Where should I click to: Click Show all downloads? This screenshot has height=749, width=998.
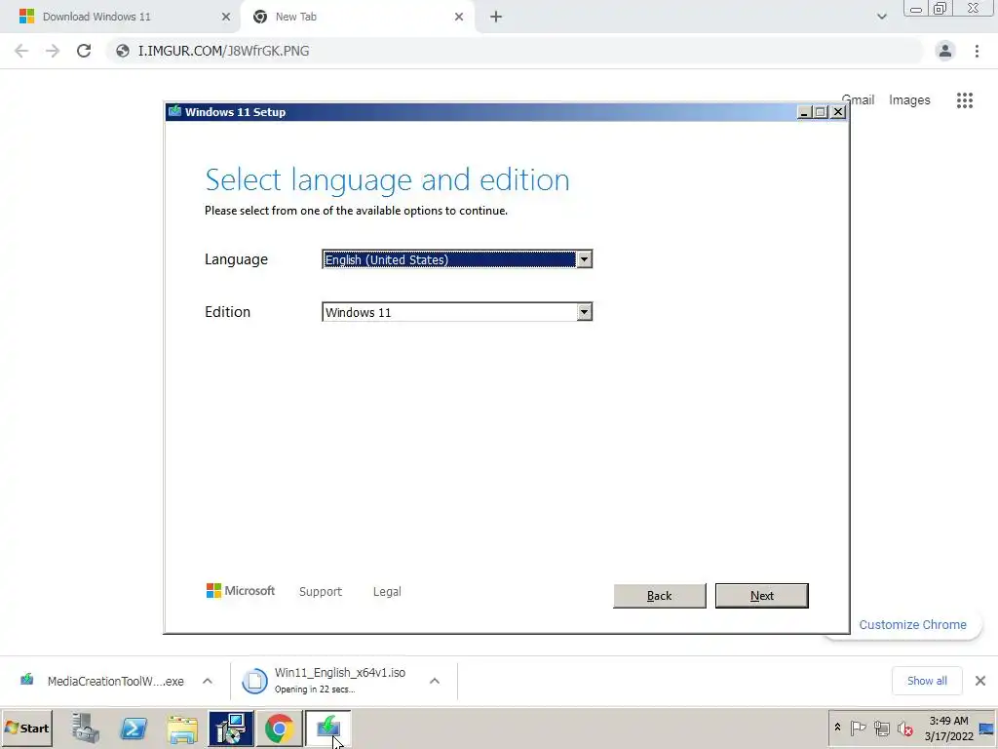tap(927, 681)
